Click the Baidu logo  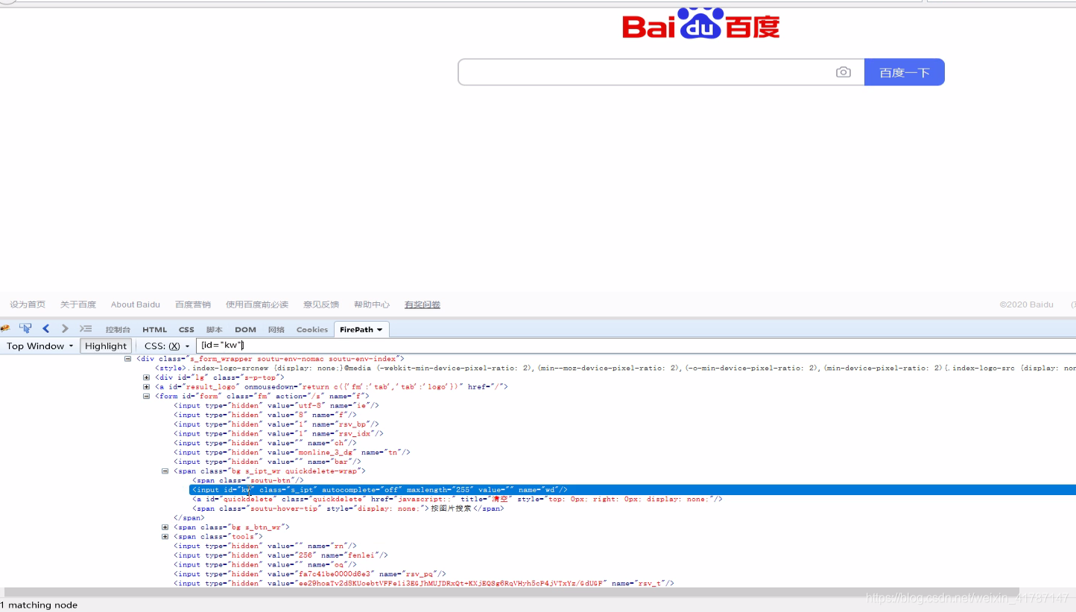point(700,23)
